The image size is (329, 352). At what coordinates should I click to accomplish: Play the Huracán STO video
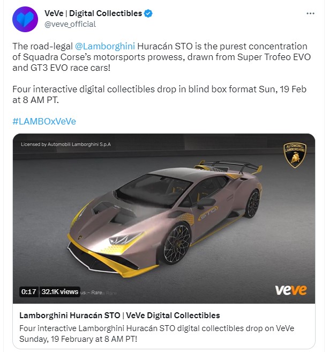[x=164, y=218]
